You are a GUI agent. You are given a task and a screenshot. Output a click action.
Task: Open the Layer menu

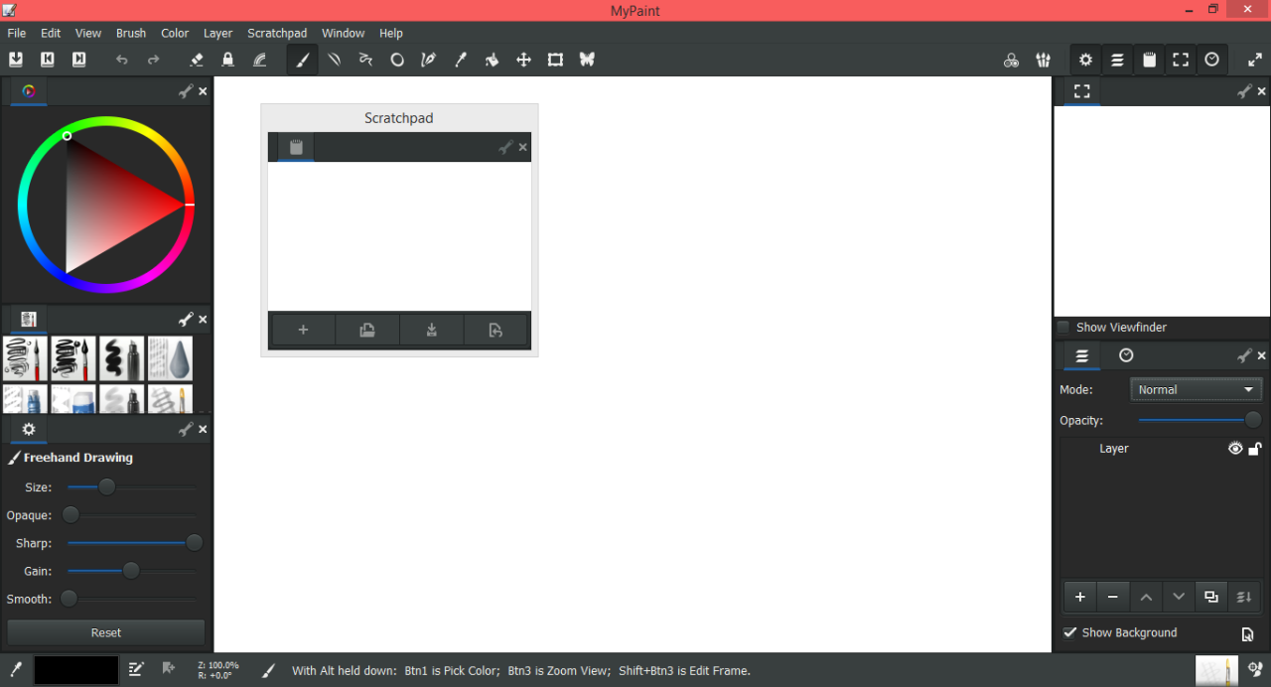(x=218, y=33)
